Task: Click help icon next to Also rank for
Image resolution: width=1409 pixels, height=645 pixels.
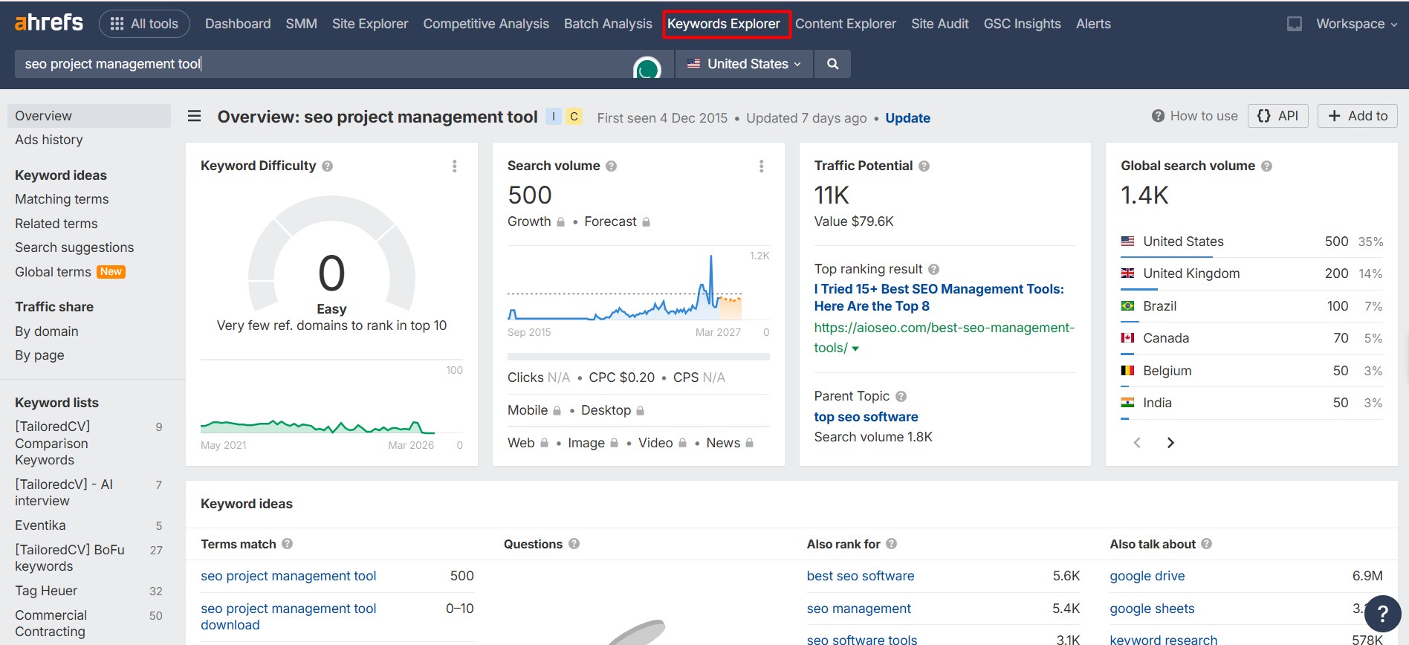Action: (x=891, y=544)
